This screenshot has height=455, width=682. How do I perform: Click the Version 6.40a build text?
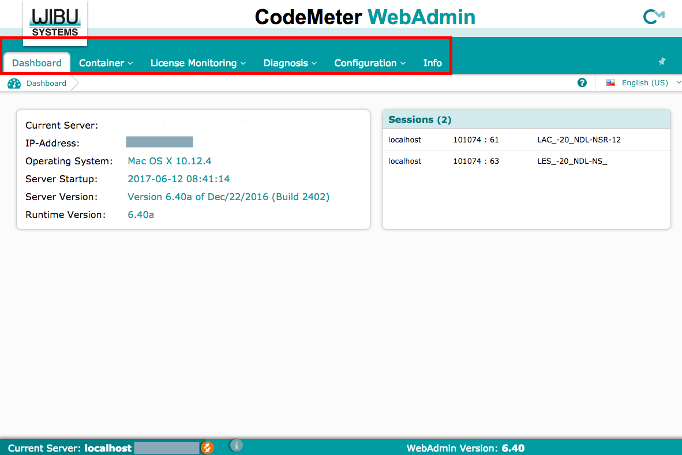point(228,197)
